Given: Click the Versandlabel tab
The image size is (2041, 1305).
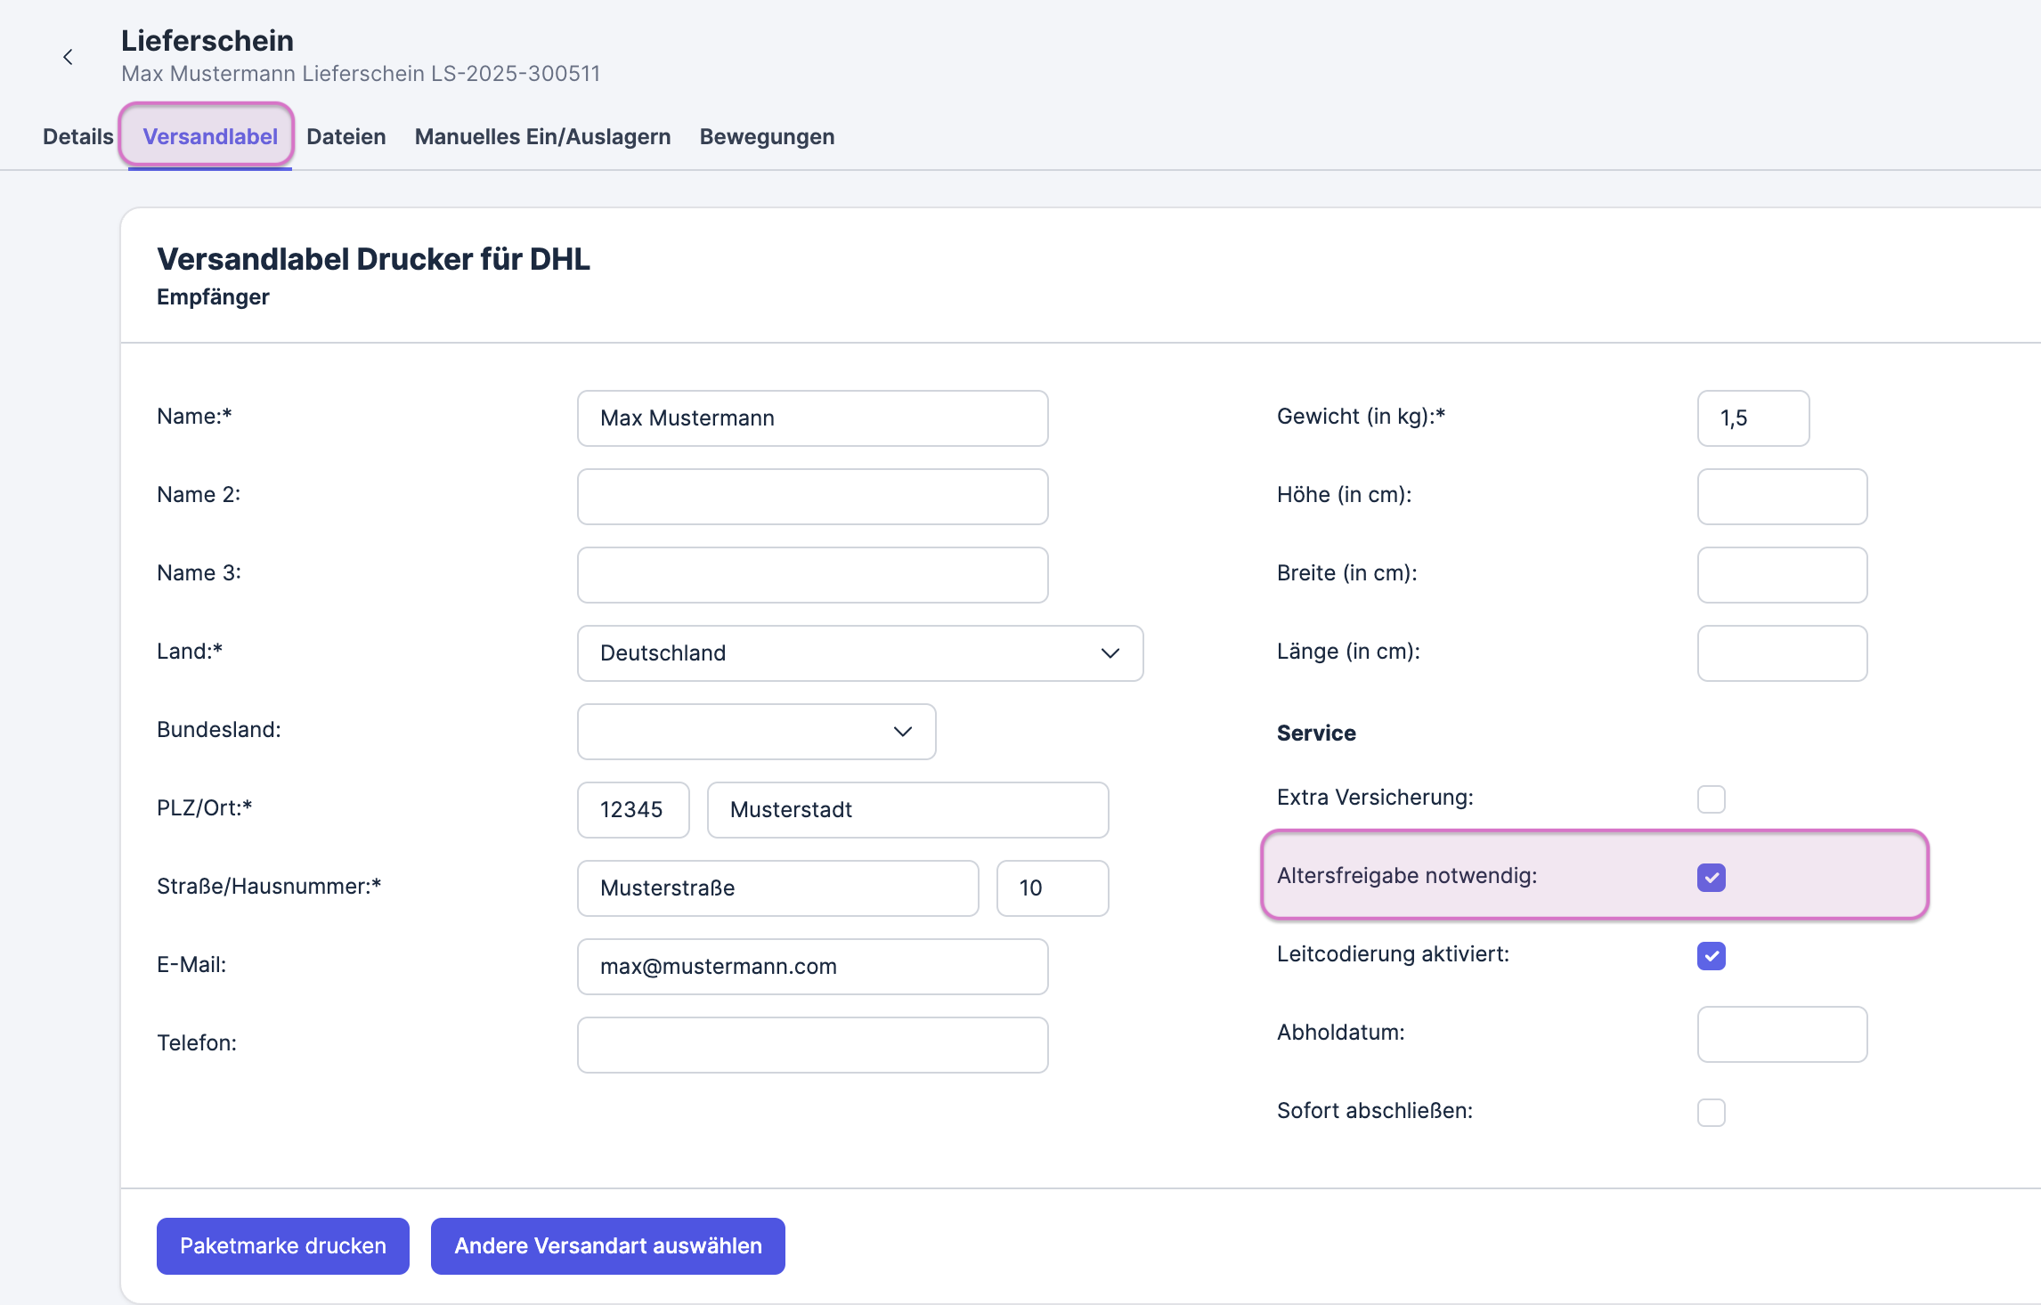Looking at the screenshot, I should [x=210, y=136].
